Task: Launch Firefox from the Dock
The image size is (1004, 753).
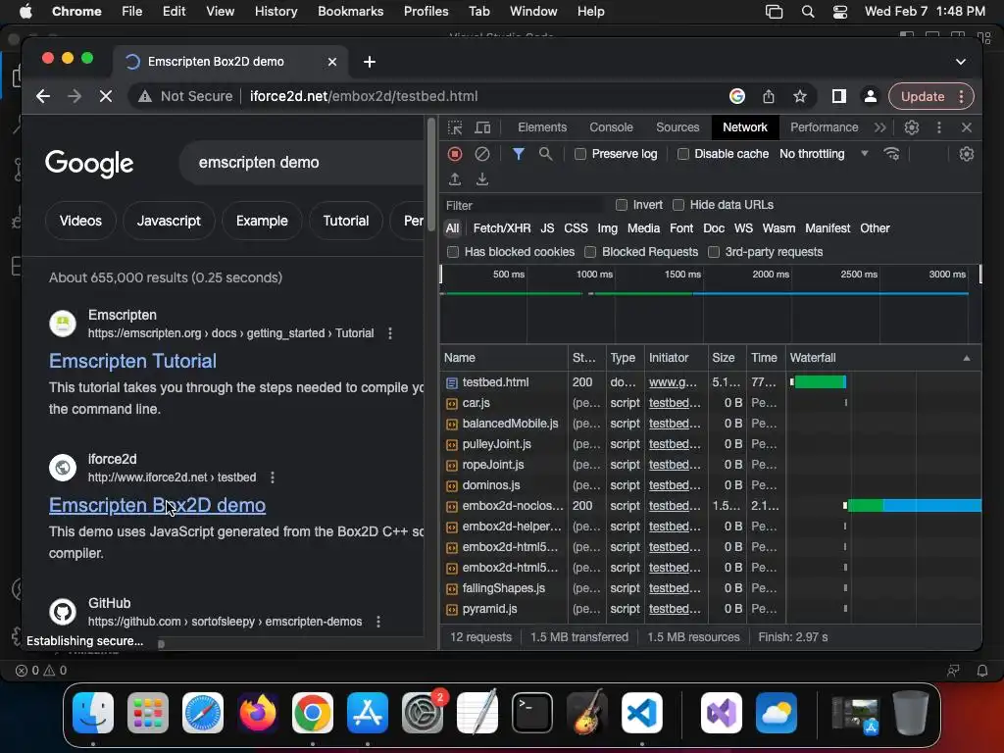Action: point(258,712)
